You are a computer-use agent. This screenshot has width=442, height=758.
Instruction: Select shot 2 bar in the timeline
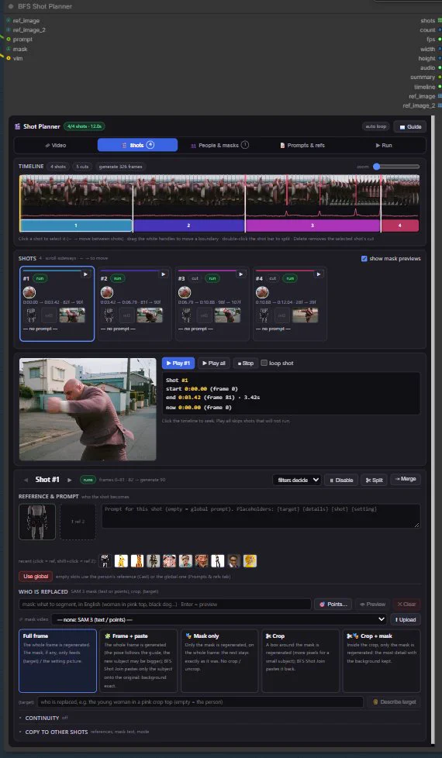point(188,226)
